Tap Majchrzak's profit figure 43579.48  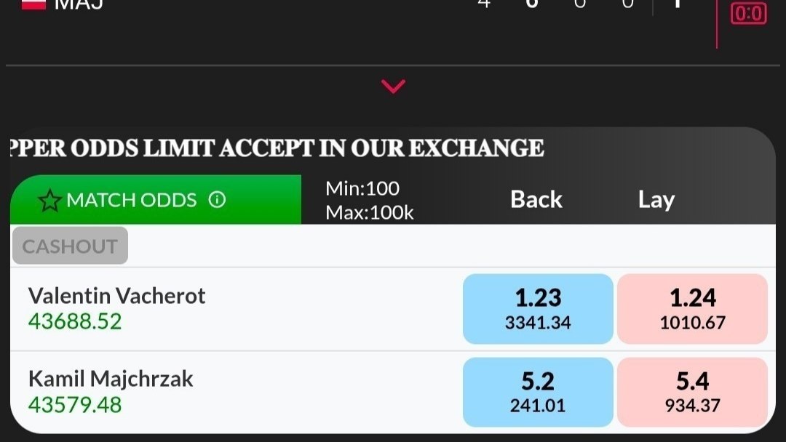tap(75, 404)
